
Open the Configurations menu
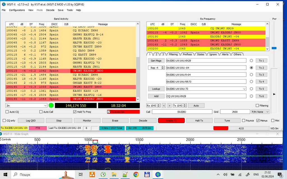[17, 10]
